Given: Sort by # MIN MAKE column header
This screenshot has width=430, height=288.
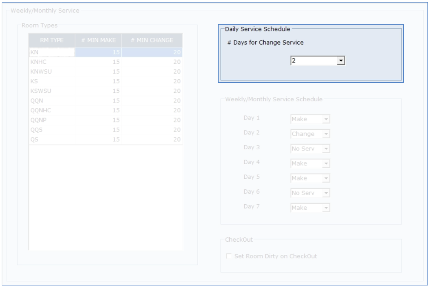Looking at the screenshot, I should 98,40.
